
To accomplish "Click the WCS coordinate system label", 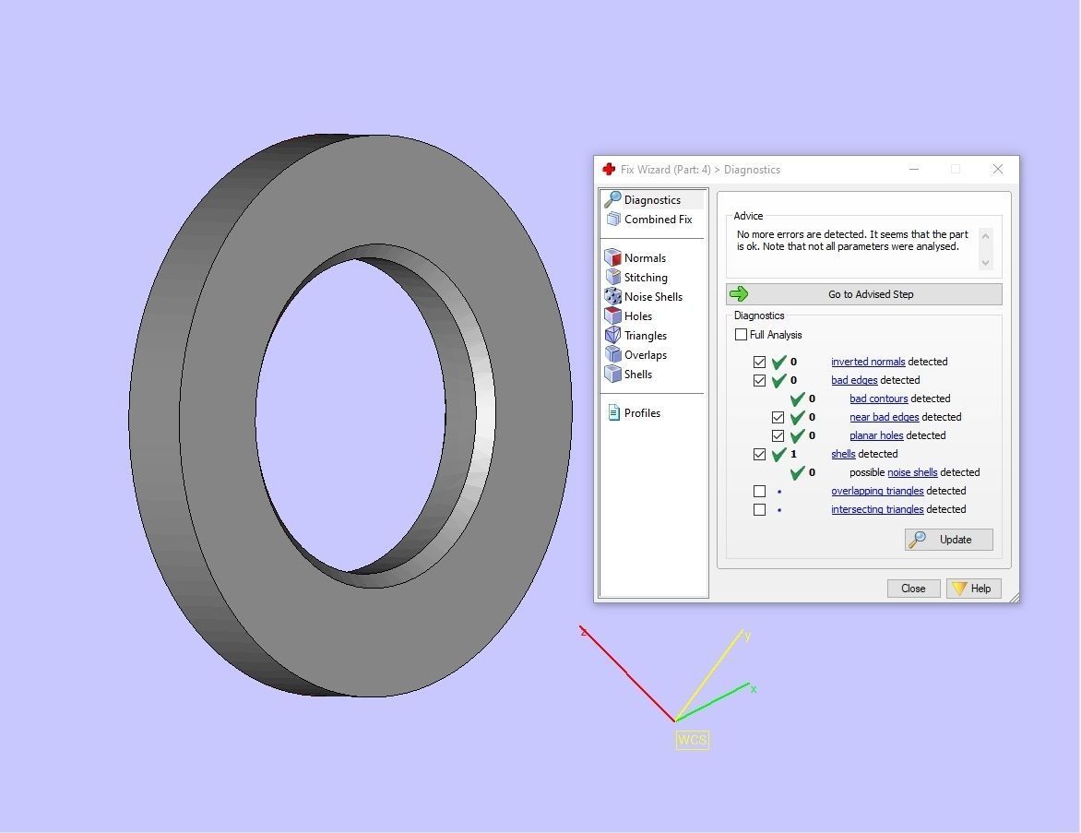I will 692,740.
